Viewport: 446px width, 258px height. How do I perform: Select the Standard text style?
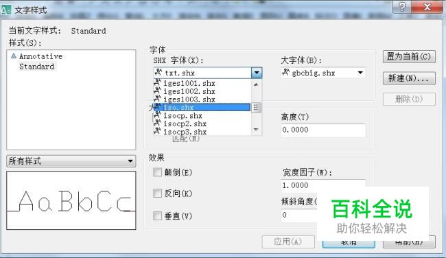tap(36, 67)
